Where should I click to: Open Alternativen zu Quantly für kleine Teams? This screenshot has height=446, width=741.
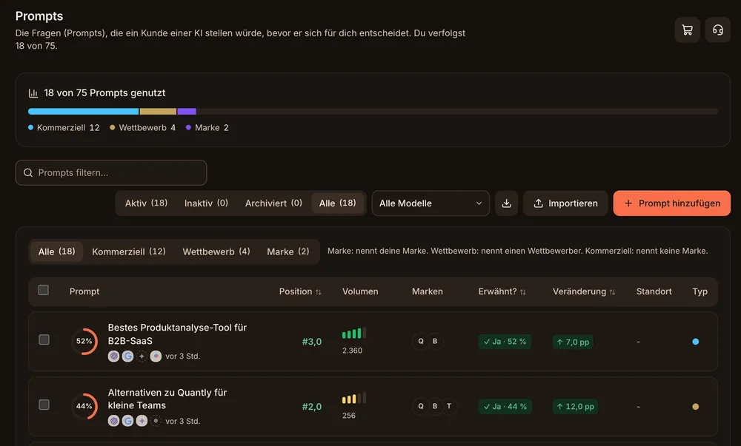tap(167, 399)
